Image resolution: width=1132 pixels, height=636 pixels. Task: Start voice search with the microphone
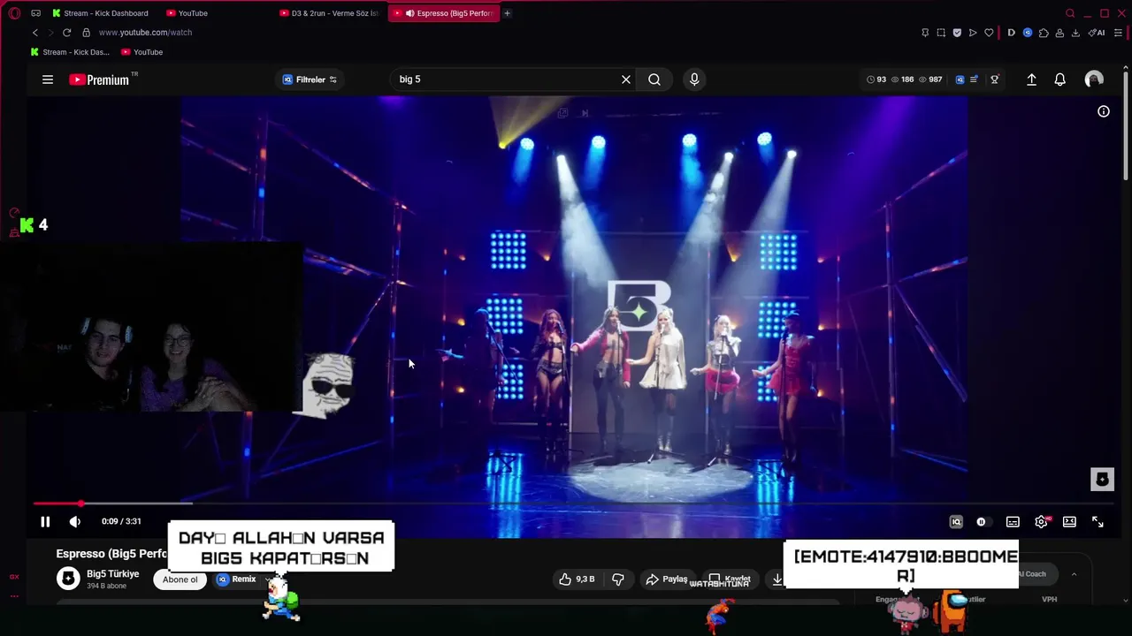coord(694,79)
